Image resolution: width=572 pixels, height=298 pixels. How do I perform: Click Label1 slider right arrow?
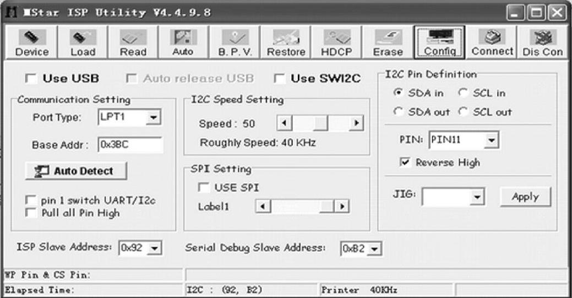tap(342, 207)
